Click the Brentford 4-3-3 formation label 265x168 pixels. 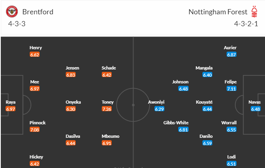17,24
